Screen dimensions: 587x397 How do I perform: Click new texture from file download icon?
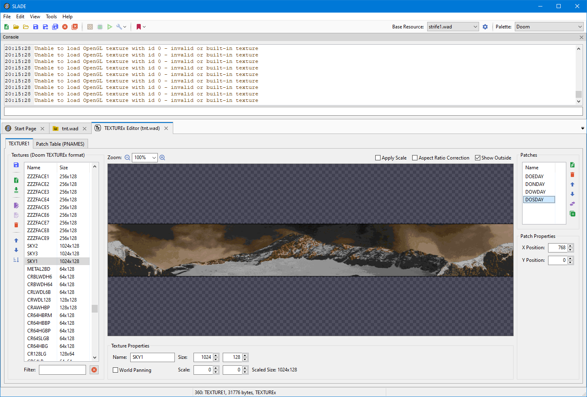tap(16, 190)
